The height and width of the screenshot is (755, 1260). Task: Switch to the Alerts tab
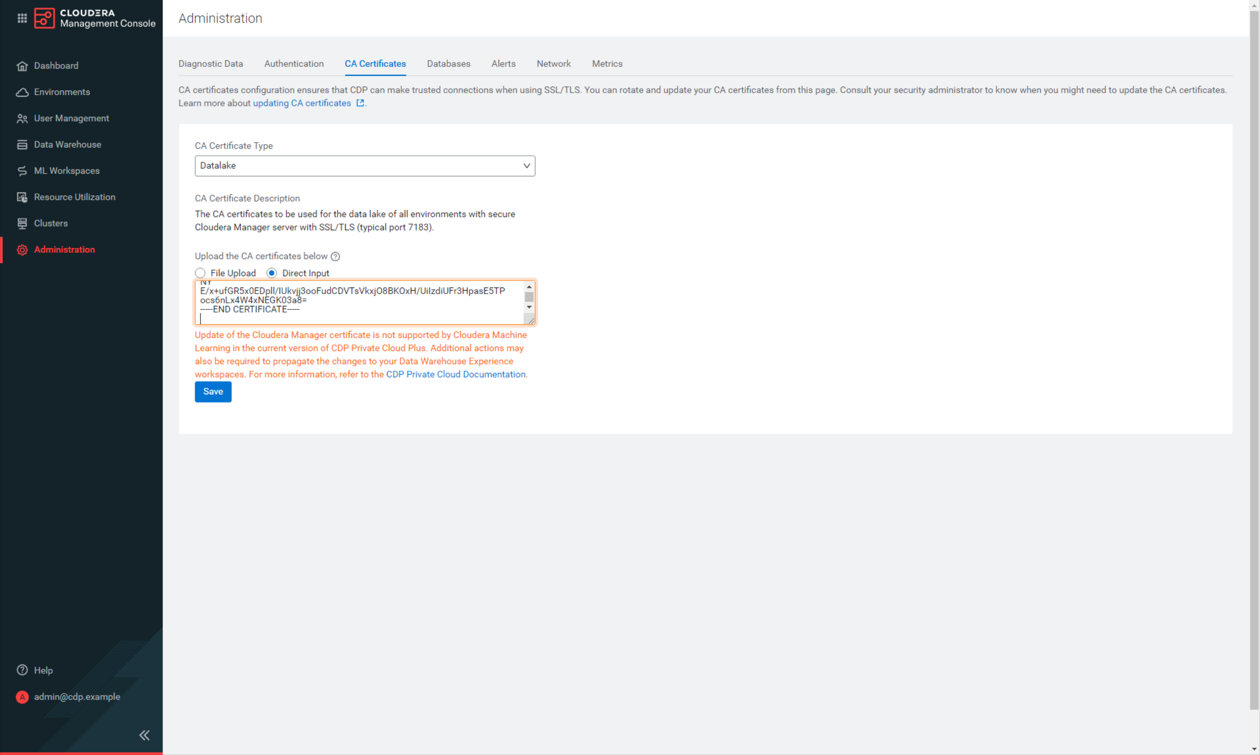[x=504, y=63]
